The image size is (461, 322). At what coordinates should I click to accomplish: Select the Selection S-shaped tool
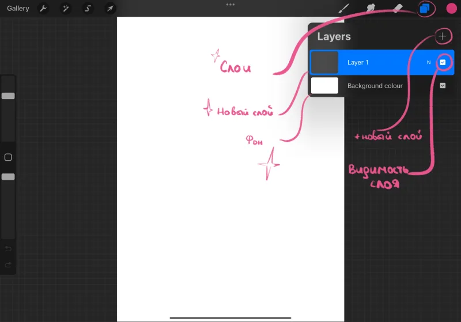pyautogui.click(x=88, y=9)
